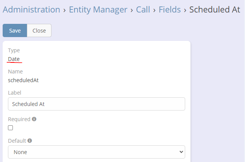Click the scheduledAt name value
Image resolution: width=245 pixels, height=162 pixels.
23,80
